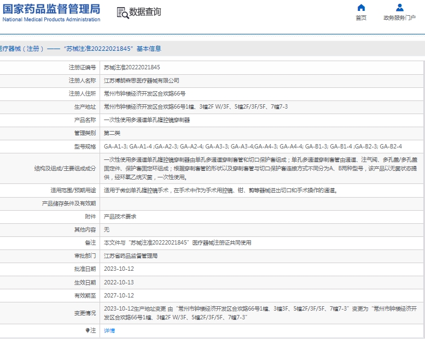Screen dimensions: 425x339
Task: Click the 政务服务门户 text link
Action: click(399, 18)
